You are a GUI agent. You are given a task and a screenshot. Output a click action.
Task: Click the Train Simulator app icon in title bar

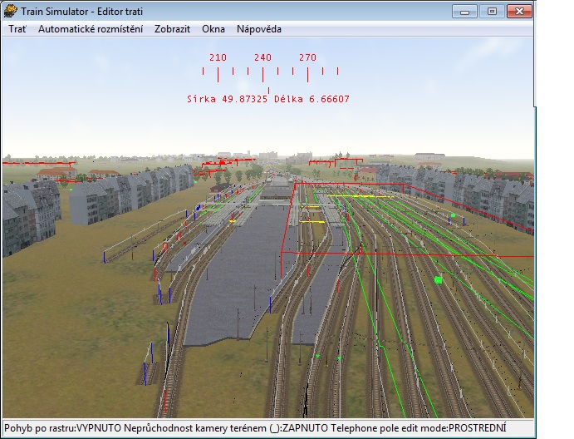(x=12, y=12)
